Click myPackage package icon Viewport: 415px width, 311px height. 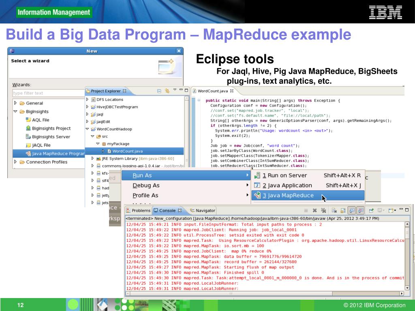coord(104,144)
